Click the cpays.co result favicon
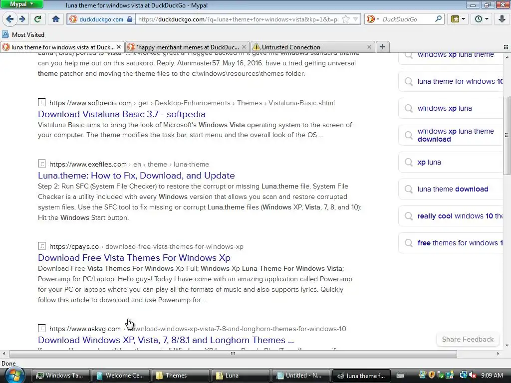The image size is (511, 383). pos(42,246)
